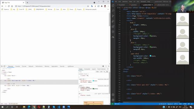This screenshot has height=109, width=194.
Task: Expand head segment in VS Code breadcrumb
Action: click(142, 8)
